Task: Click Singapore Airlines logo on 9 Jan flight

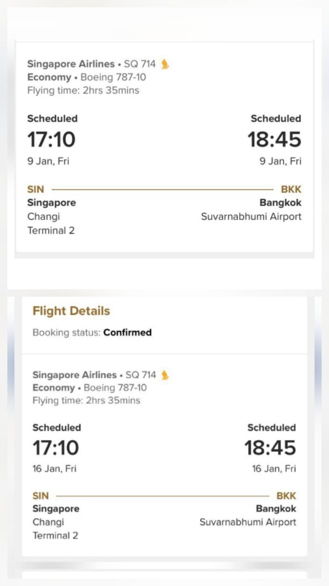Action: (x=165, y=64)
